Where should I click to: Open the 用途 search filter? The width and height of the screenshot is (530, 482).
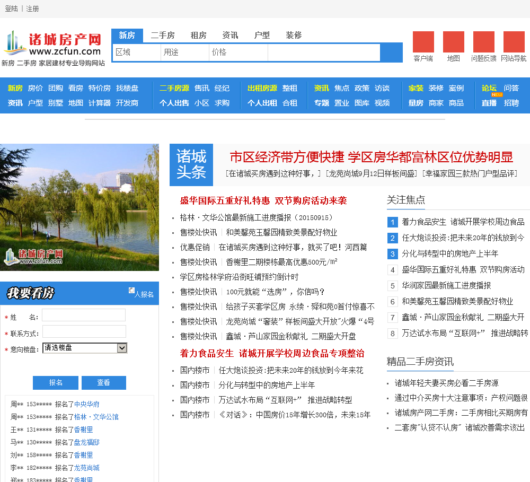185,52
